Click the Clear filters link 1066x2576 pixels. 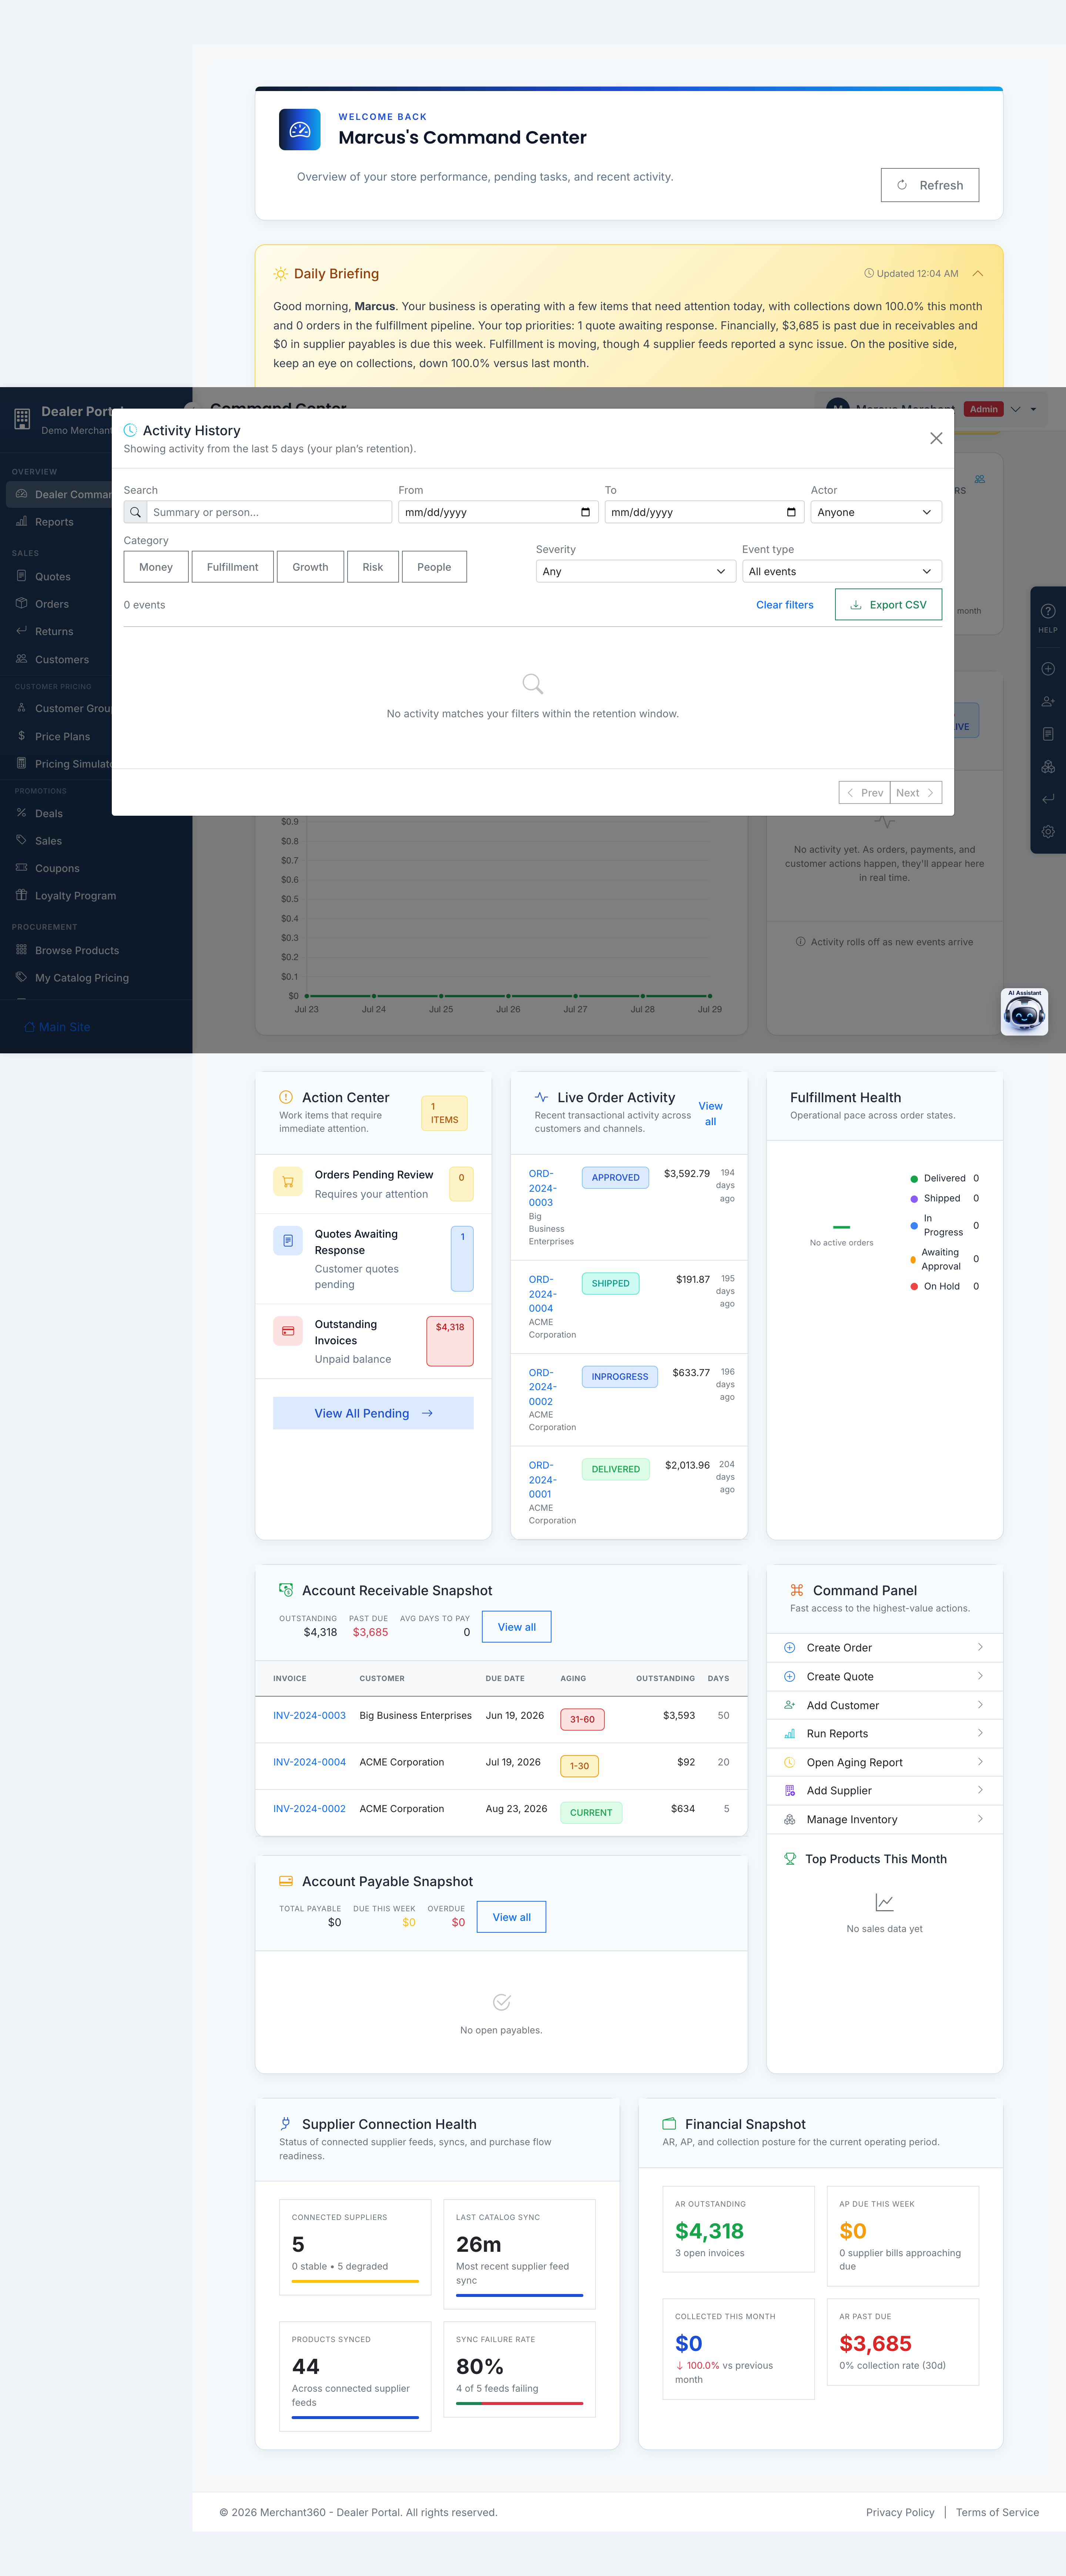coord(785,605)
